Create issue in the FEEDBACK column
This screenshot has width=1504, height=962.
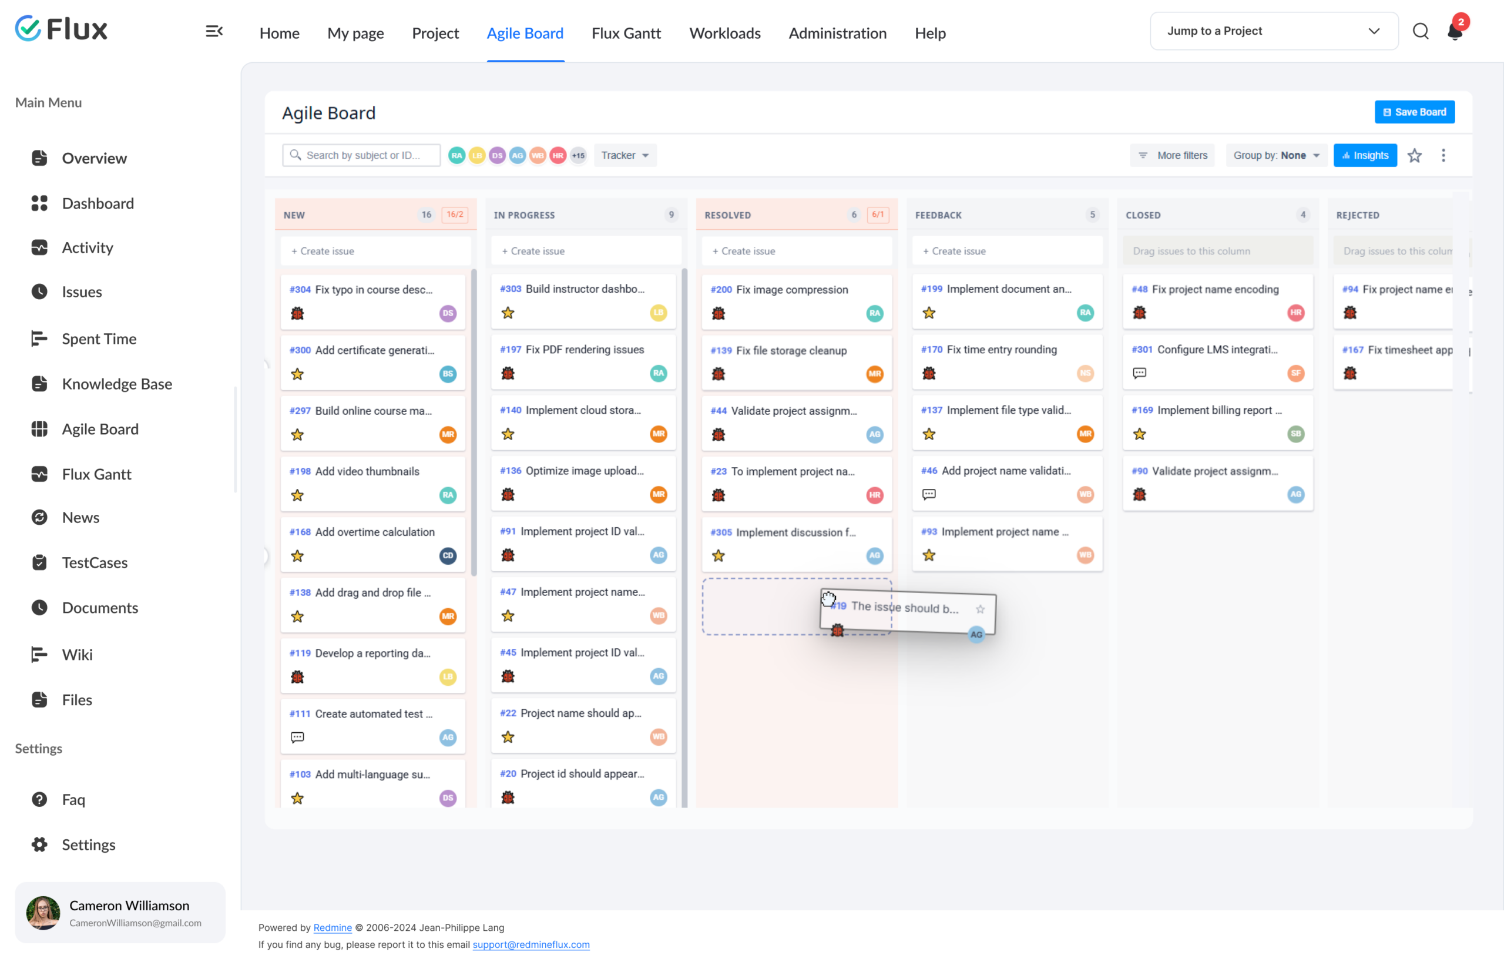1007,250
